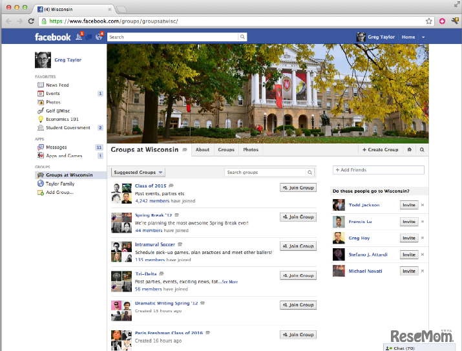Click the Wisconsin cover photo

268,94
